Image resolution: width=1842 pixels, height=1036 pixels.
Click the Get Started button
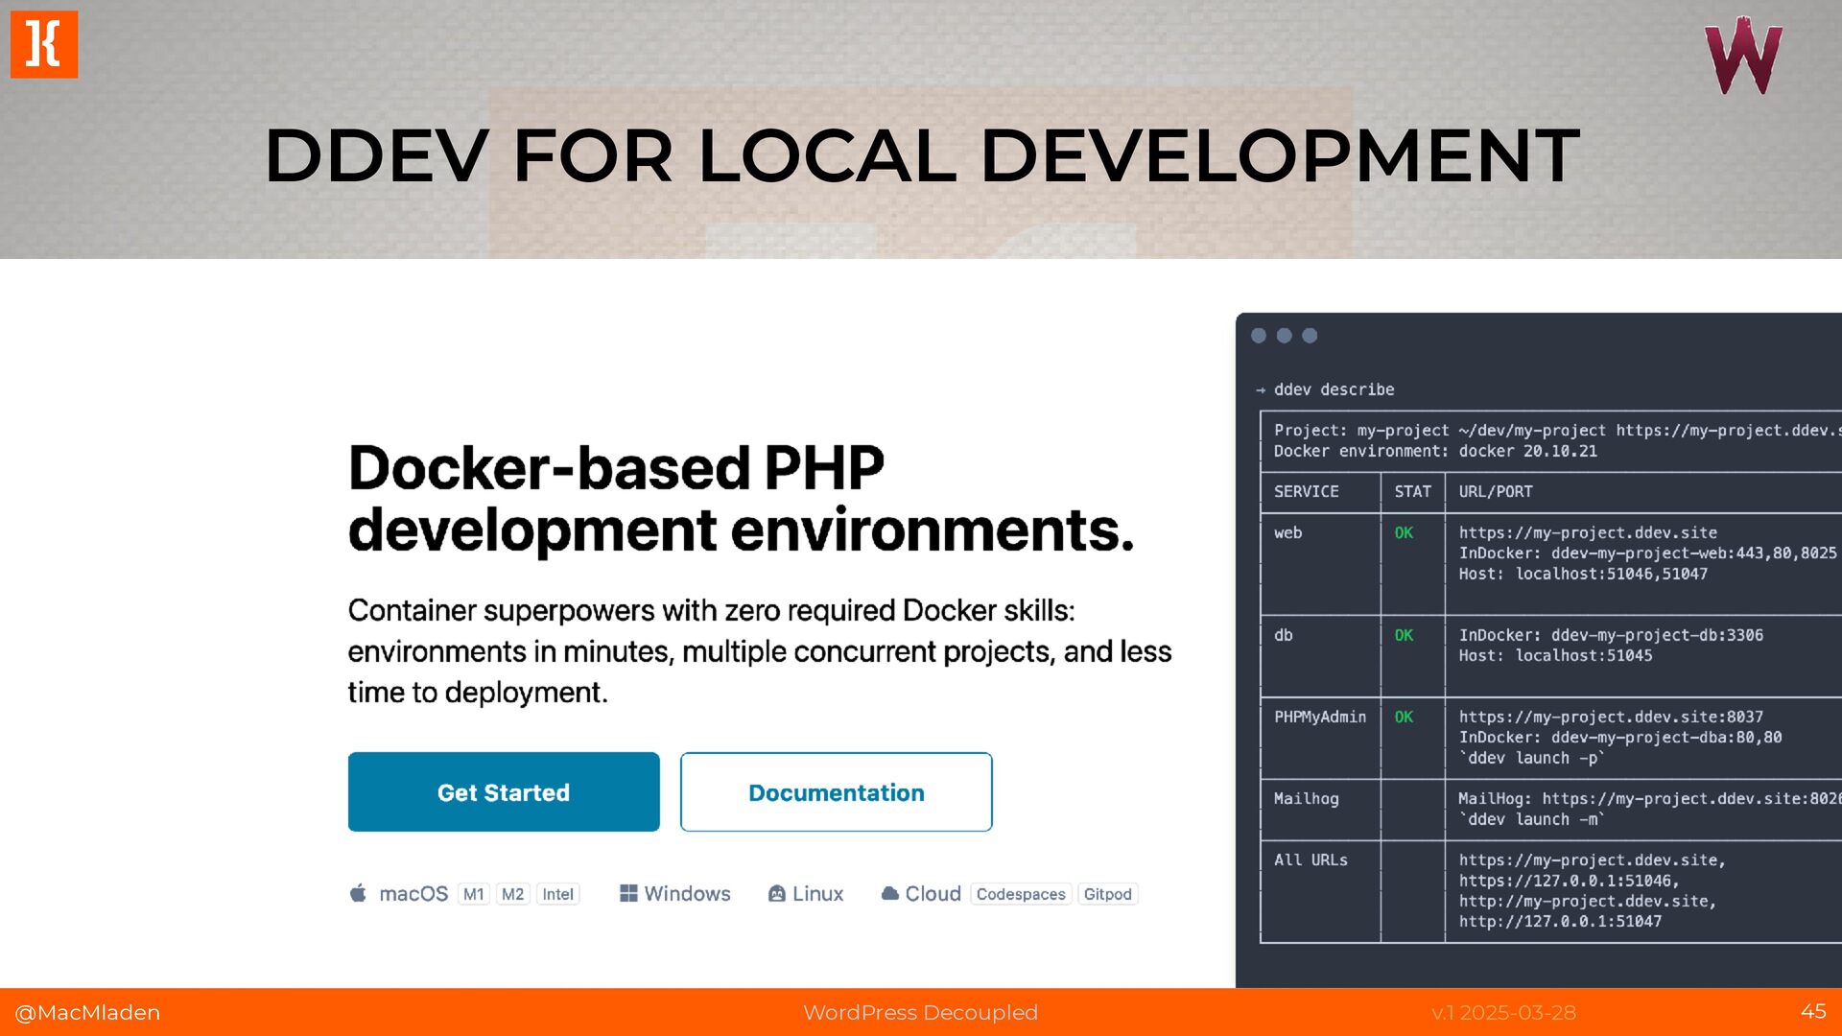coord(504,792)
